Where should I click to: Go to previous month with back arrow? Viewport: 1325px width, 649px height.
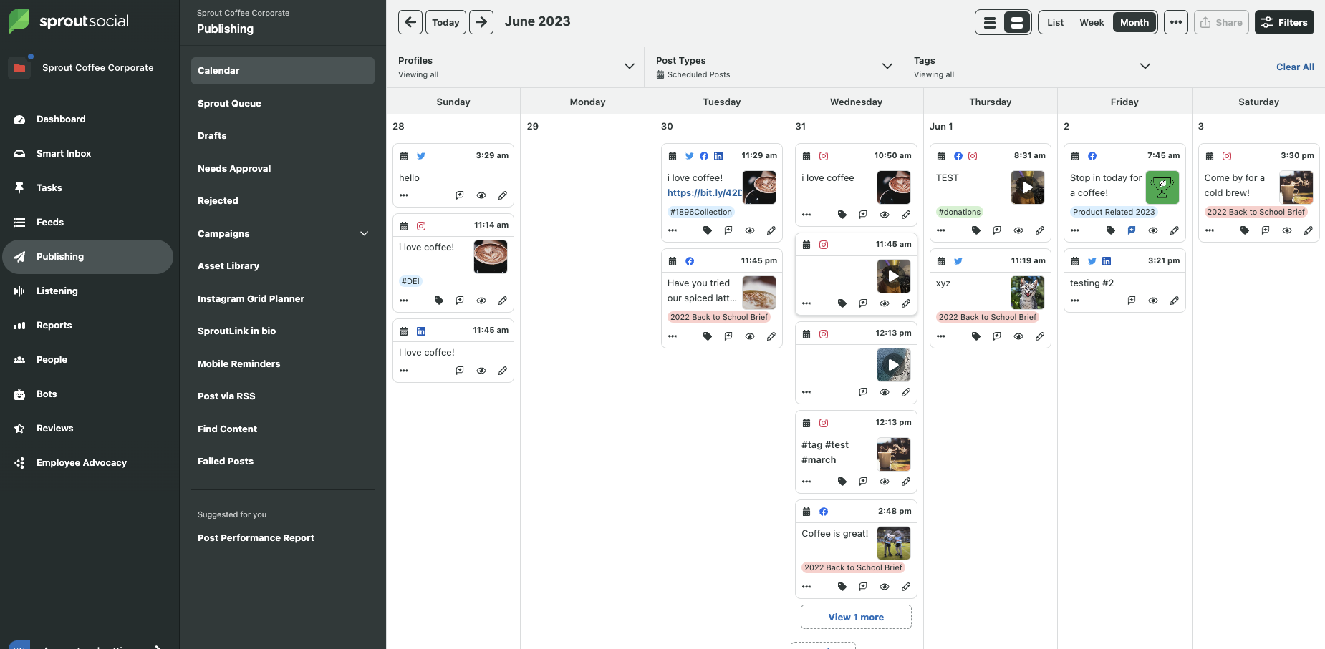(410, 22)
